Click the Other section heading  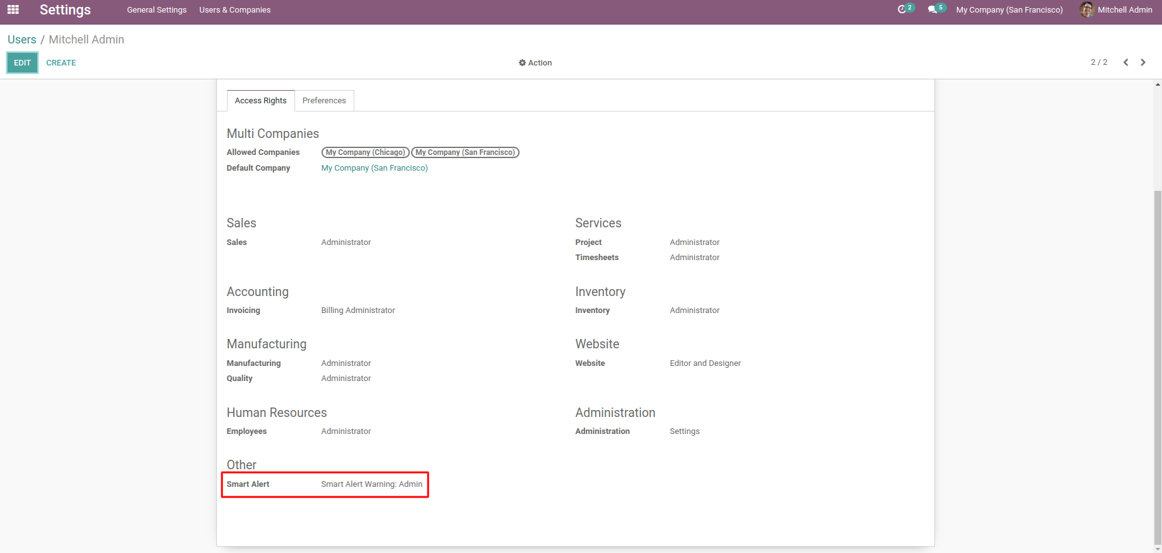coord(241,465)
